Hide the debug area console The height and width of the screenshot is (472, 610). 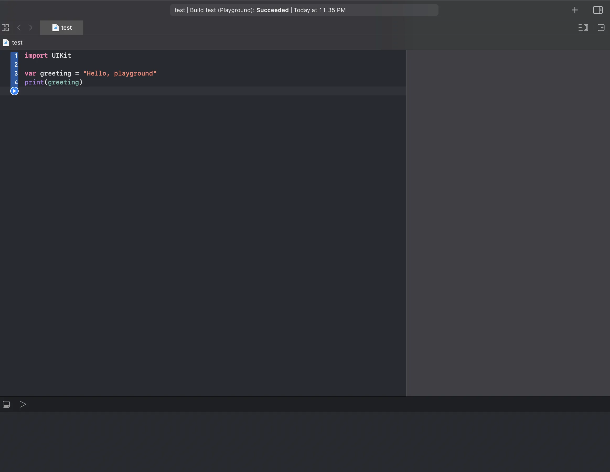[6, 404]
